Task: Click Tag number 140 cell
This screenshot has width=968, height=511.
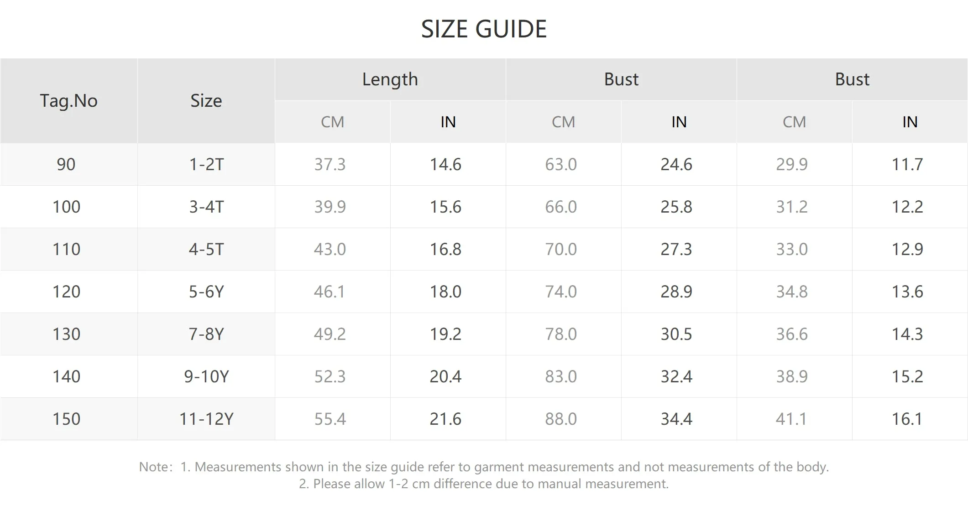Action: pos(69,376)
